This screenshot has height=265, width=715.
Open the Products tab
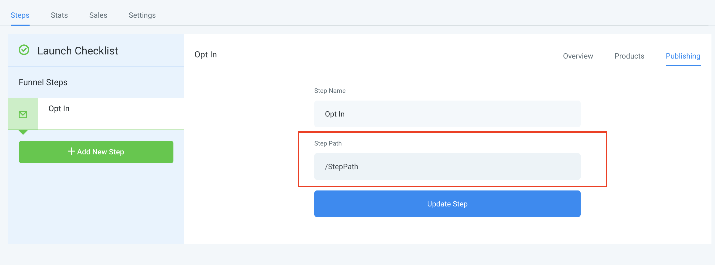(x=629, y=56)
